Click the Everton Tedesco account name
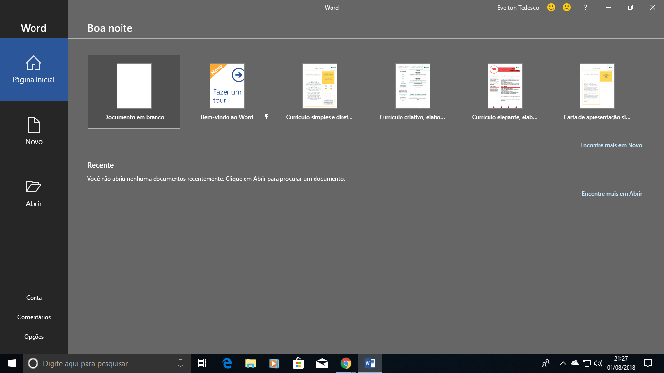Screen dimensions: 664x373 518,8
